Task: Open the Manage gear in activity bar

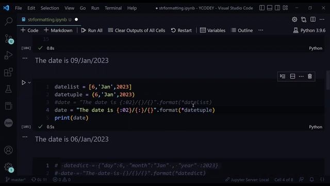Action: tap(9, 167)
